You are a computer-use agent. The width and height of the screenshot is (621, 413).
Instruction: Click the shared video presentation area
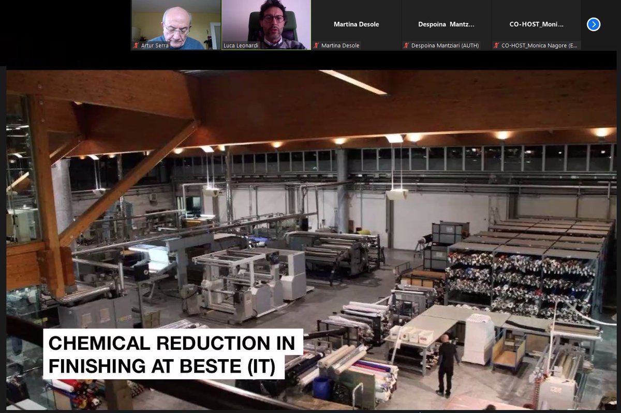[x=312, y=240]
